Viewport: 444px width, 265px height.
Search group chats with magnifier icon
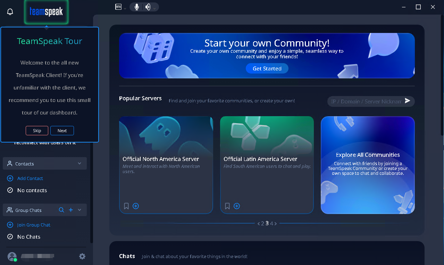click(61, 210)
